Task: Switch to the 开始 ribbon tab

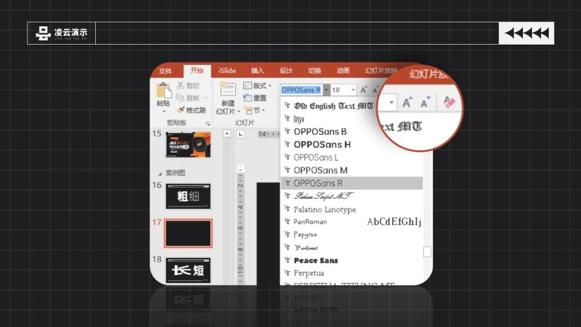Action: (197, 70)
